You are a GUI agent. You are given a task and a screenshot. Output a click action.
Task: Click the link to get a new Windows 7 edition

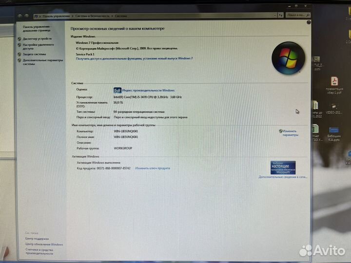[134, 58]
